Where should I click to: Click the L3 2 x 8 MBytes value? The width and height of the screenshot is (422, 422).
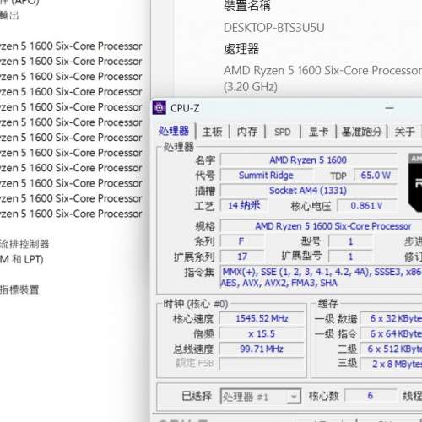[392, 364]
